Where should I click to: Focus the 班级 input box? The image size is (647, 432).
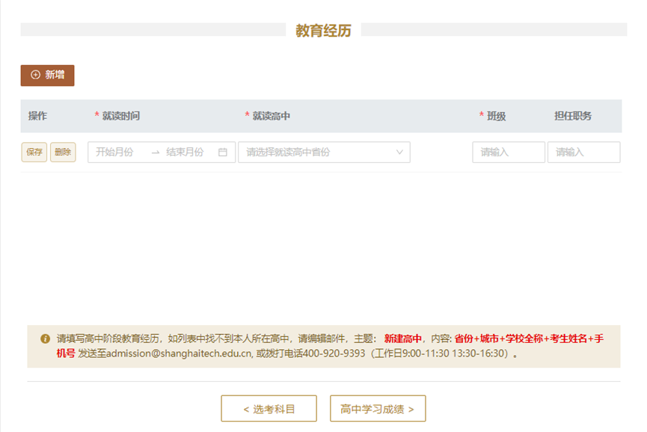click(508, 152)
